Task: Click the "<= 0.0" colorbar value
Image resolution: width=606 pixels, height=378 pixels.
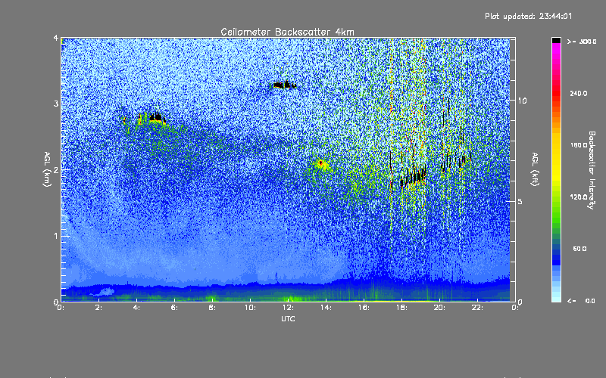Action: (582, 300)
